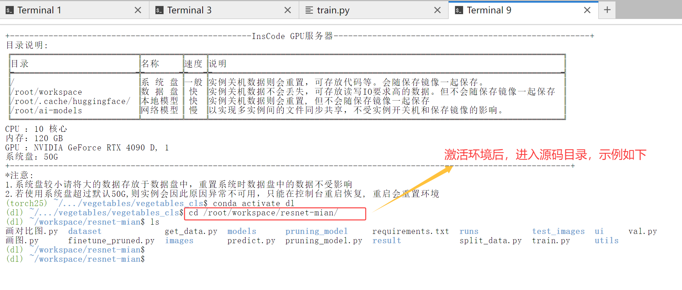Screen dimensions: 682x290
Task: Close the Terminal 3 tab
Action: pyautogui.click(x=288, y=10)
